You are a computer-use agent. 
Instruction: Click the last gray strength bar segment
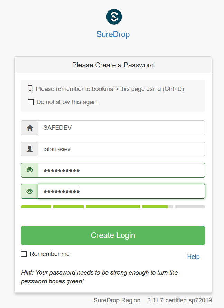(190, 207)
